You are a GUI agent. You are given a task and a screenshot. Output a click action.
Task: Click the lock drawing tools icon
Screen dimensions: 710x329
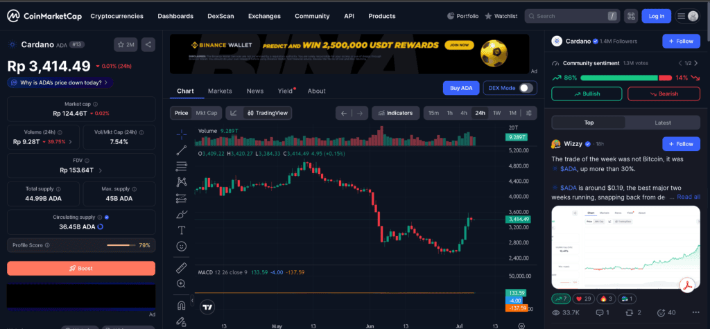(182, 322)
